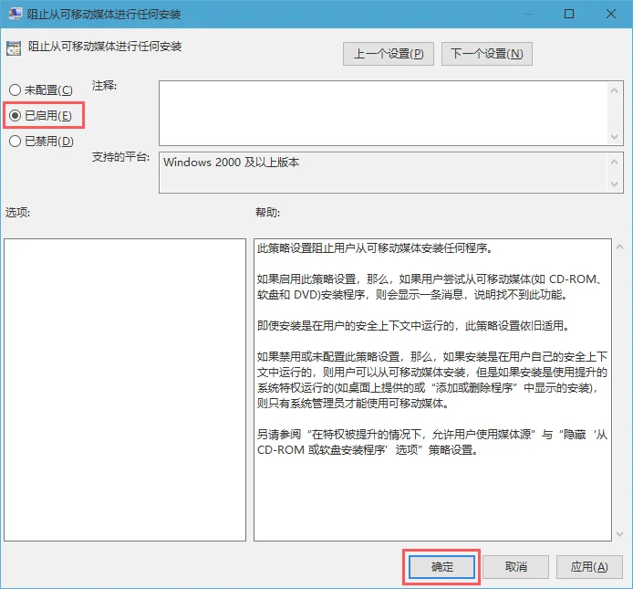
Task: Click up arrow in 支持的平台 box
Action: coord(615,161)
